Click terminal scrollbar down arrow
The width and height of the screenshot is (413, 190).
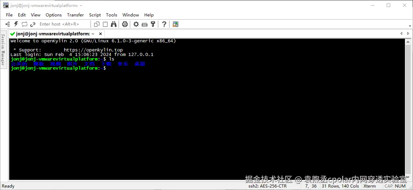[x=408, y=177]
